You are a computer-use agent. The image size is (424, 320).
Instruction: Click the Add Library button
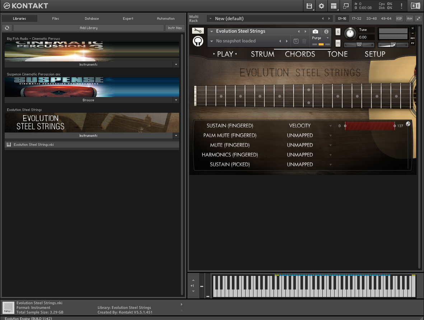tap(89, 28)
